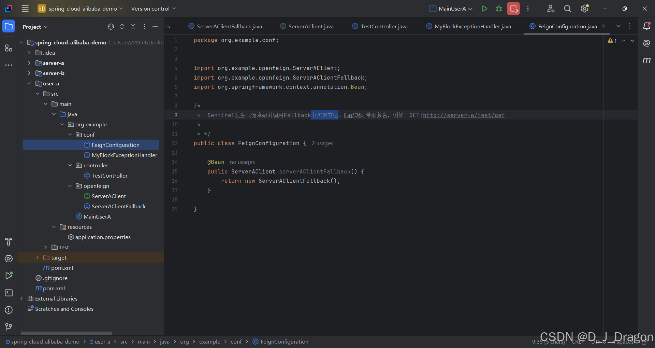Open Search Everywhere magnifier
655x348 pixels.
567,9
